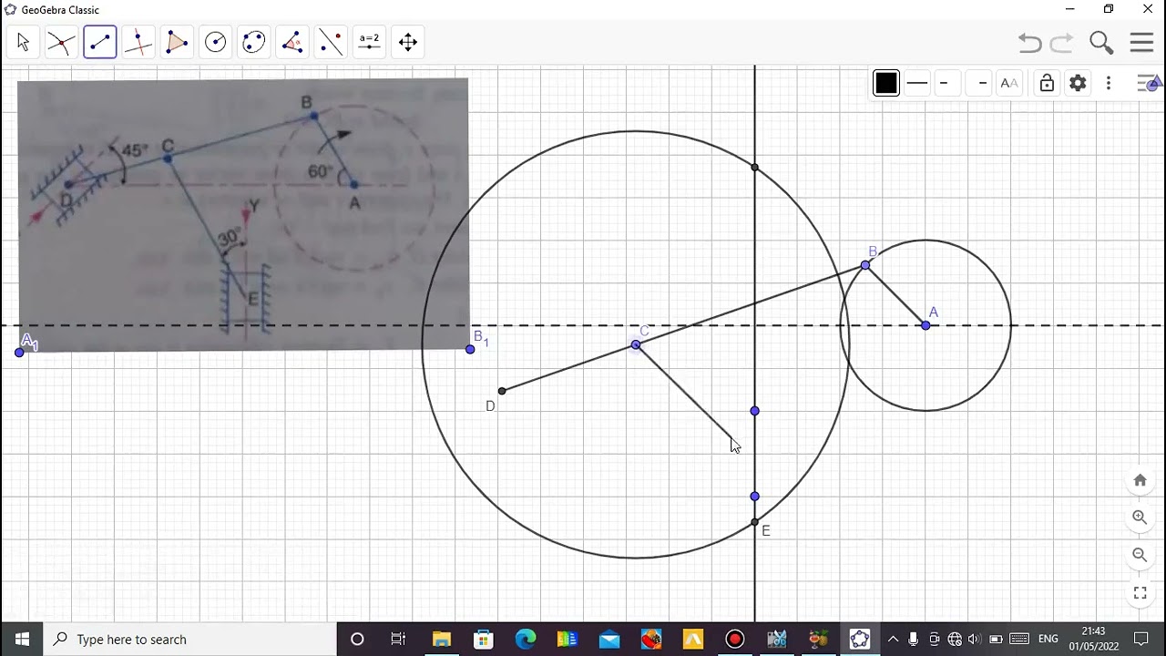Open the AA label style dropdown
This screenshot has width=1166, height=656.
point(1009,83)
